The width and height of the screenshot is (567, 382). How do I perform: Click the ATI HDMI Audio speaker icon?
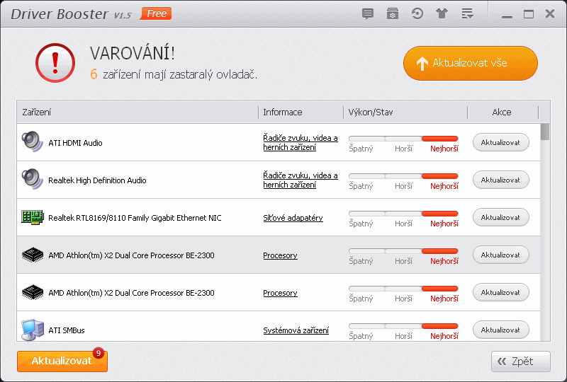pyautogui.click(x=32, y=141)
